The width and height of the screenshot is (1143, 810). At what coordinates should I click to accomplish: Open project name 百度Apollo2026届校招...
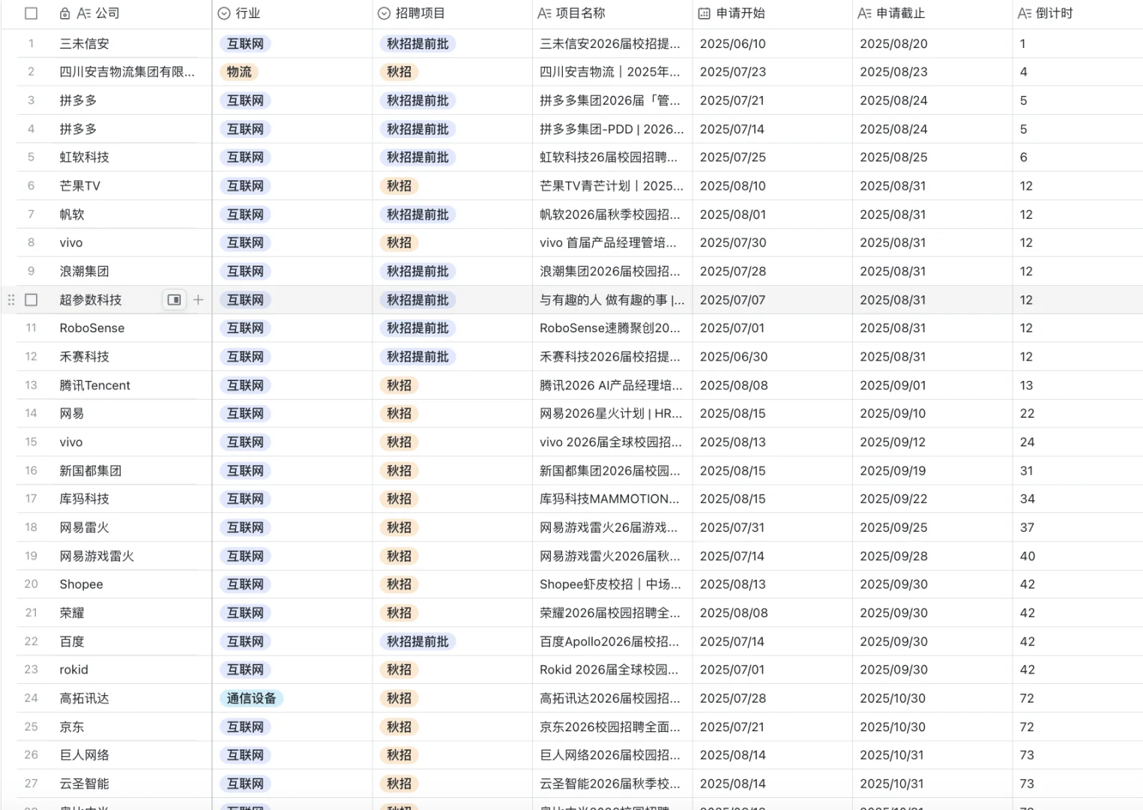[609, 641]
